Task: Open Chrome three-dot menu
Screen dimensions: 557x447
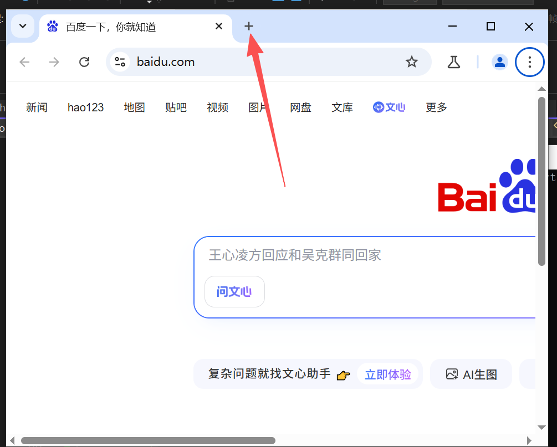Action: (530, 62)
